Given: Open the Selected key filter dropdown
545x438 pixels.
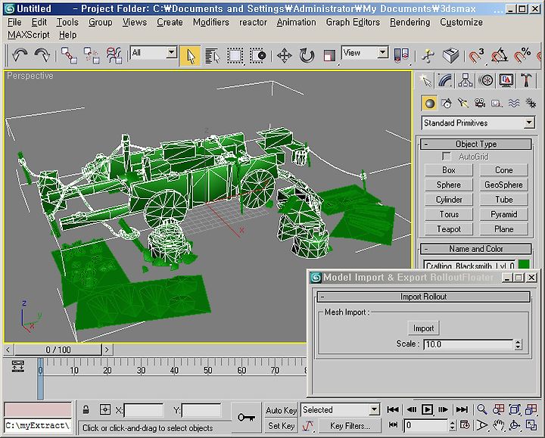Looking at the screenshot, I should [340, 410].
